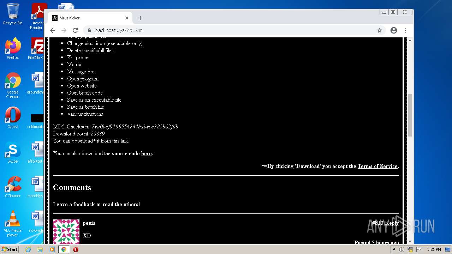Image resolution: width=452 pixels, height=254 pixels.
Task: Open the media player taskbar icon
Action: [x=52, y=249]
